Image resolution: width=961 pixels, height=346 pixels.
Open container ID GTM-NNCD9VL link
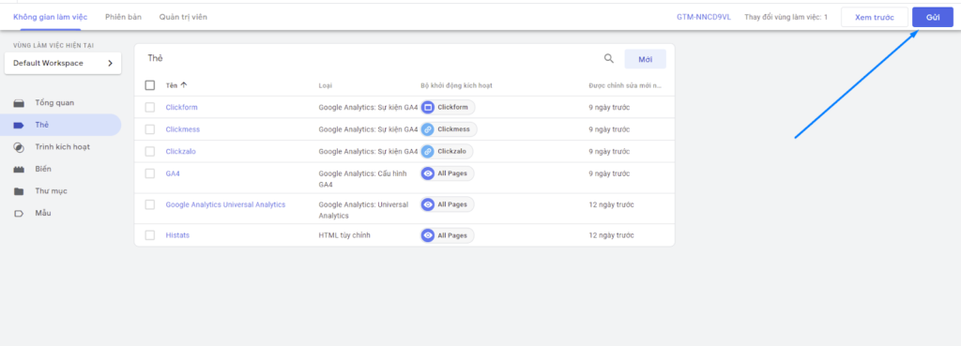[x=704, y=17]
